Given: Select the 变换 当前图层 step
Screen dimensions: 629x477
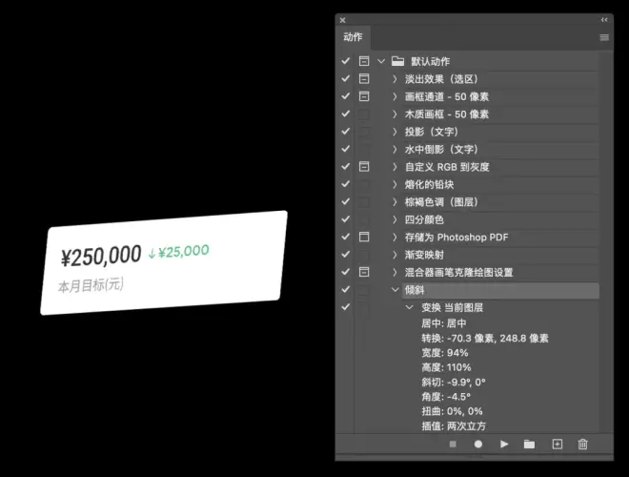Looking at the screenshot, I should click(452, 308).
